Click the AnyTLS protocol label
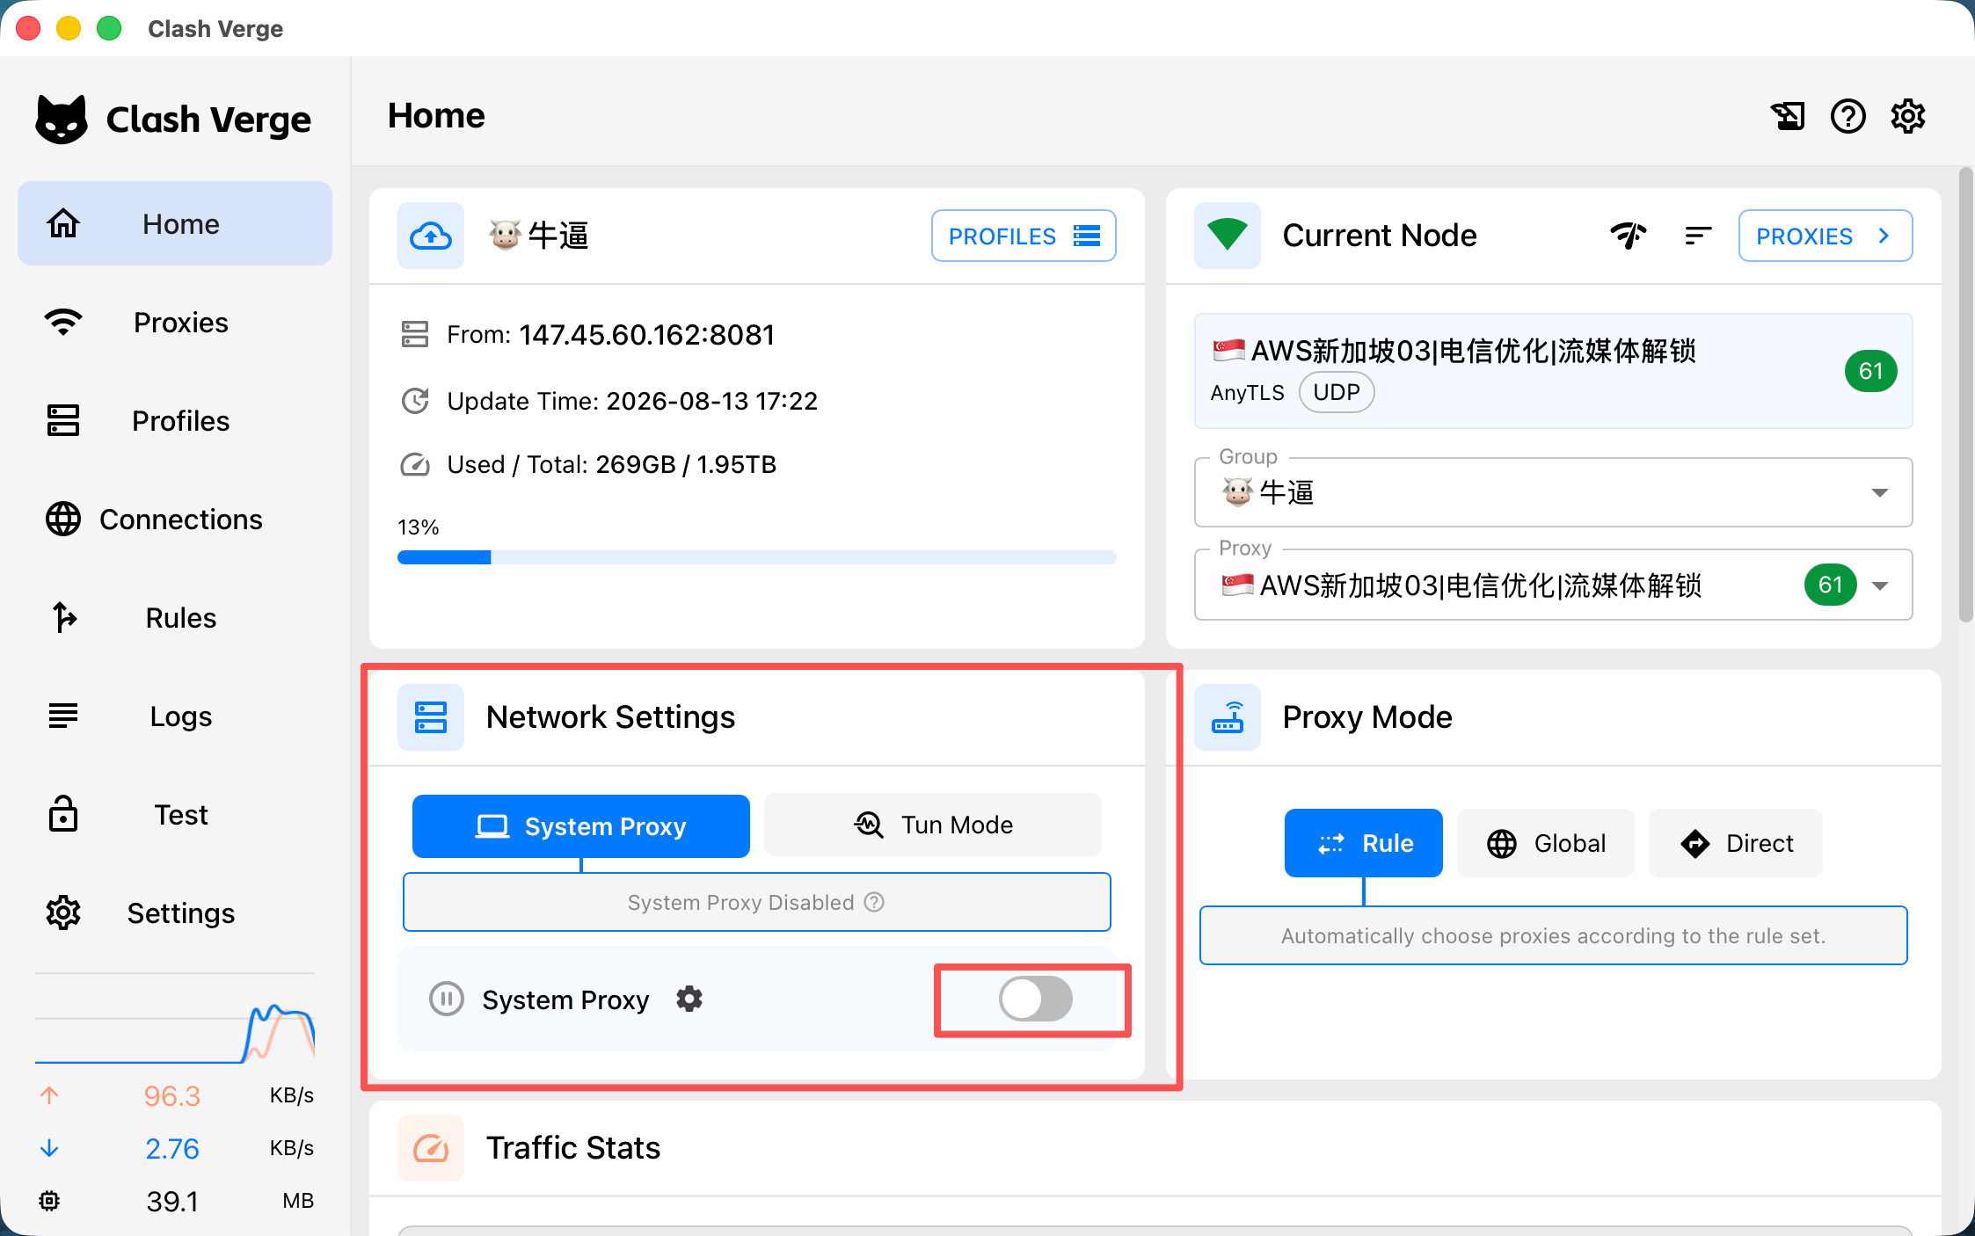The image size is (1975, 1236). 1247,392
